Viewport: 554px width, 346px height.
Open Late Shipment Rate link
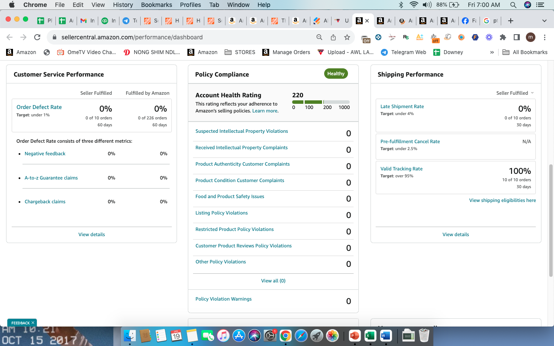pos(402,106)
